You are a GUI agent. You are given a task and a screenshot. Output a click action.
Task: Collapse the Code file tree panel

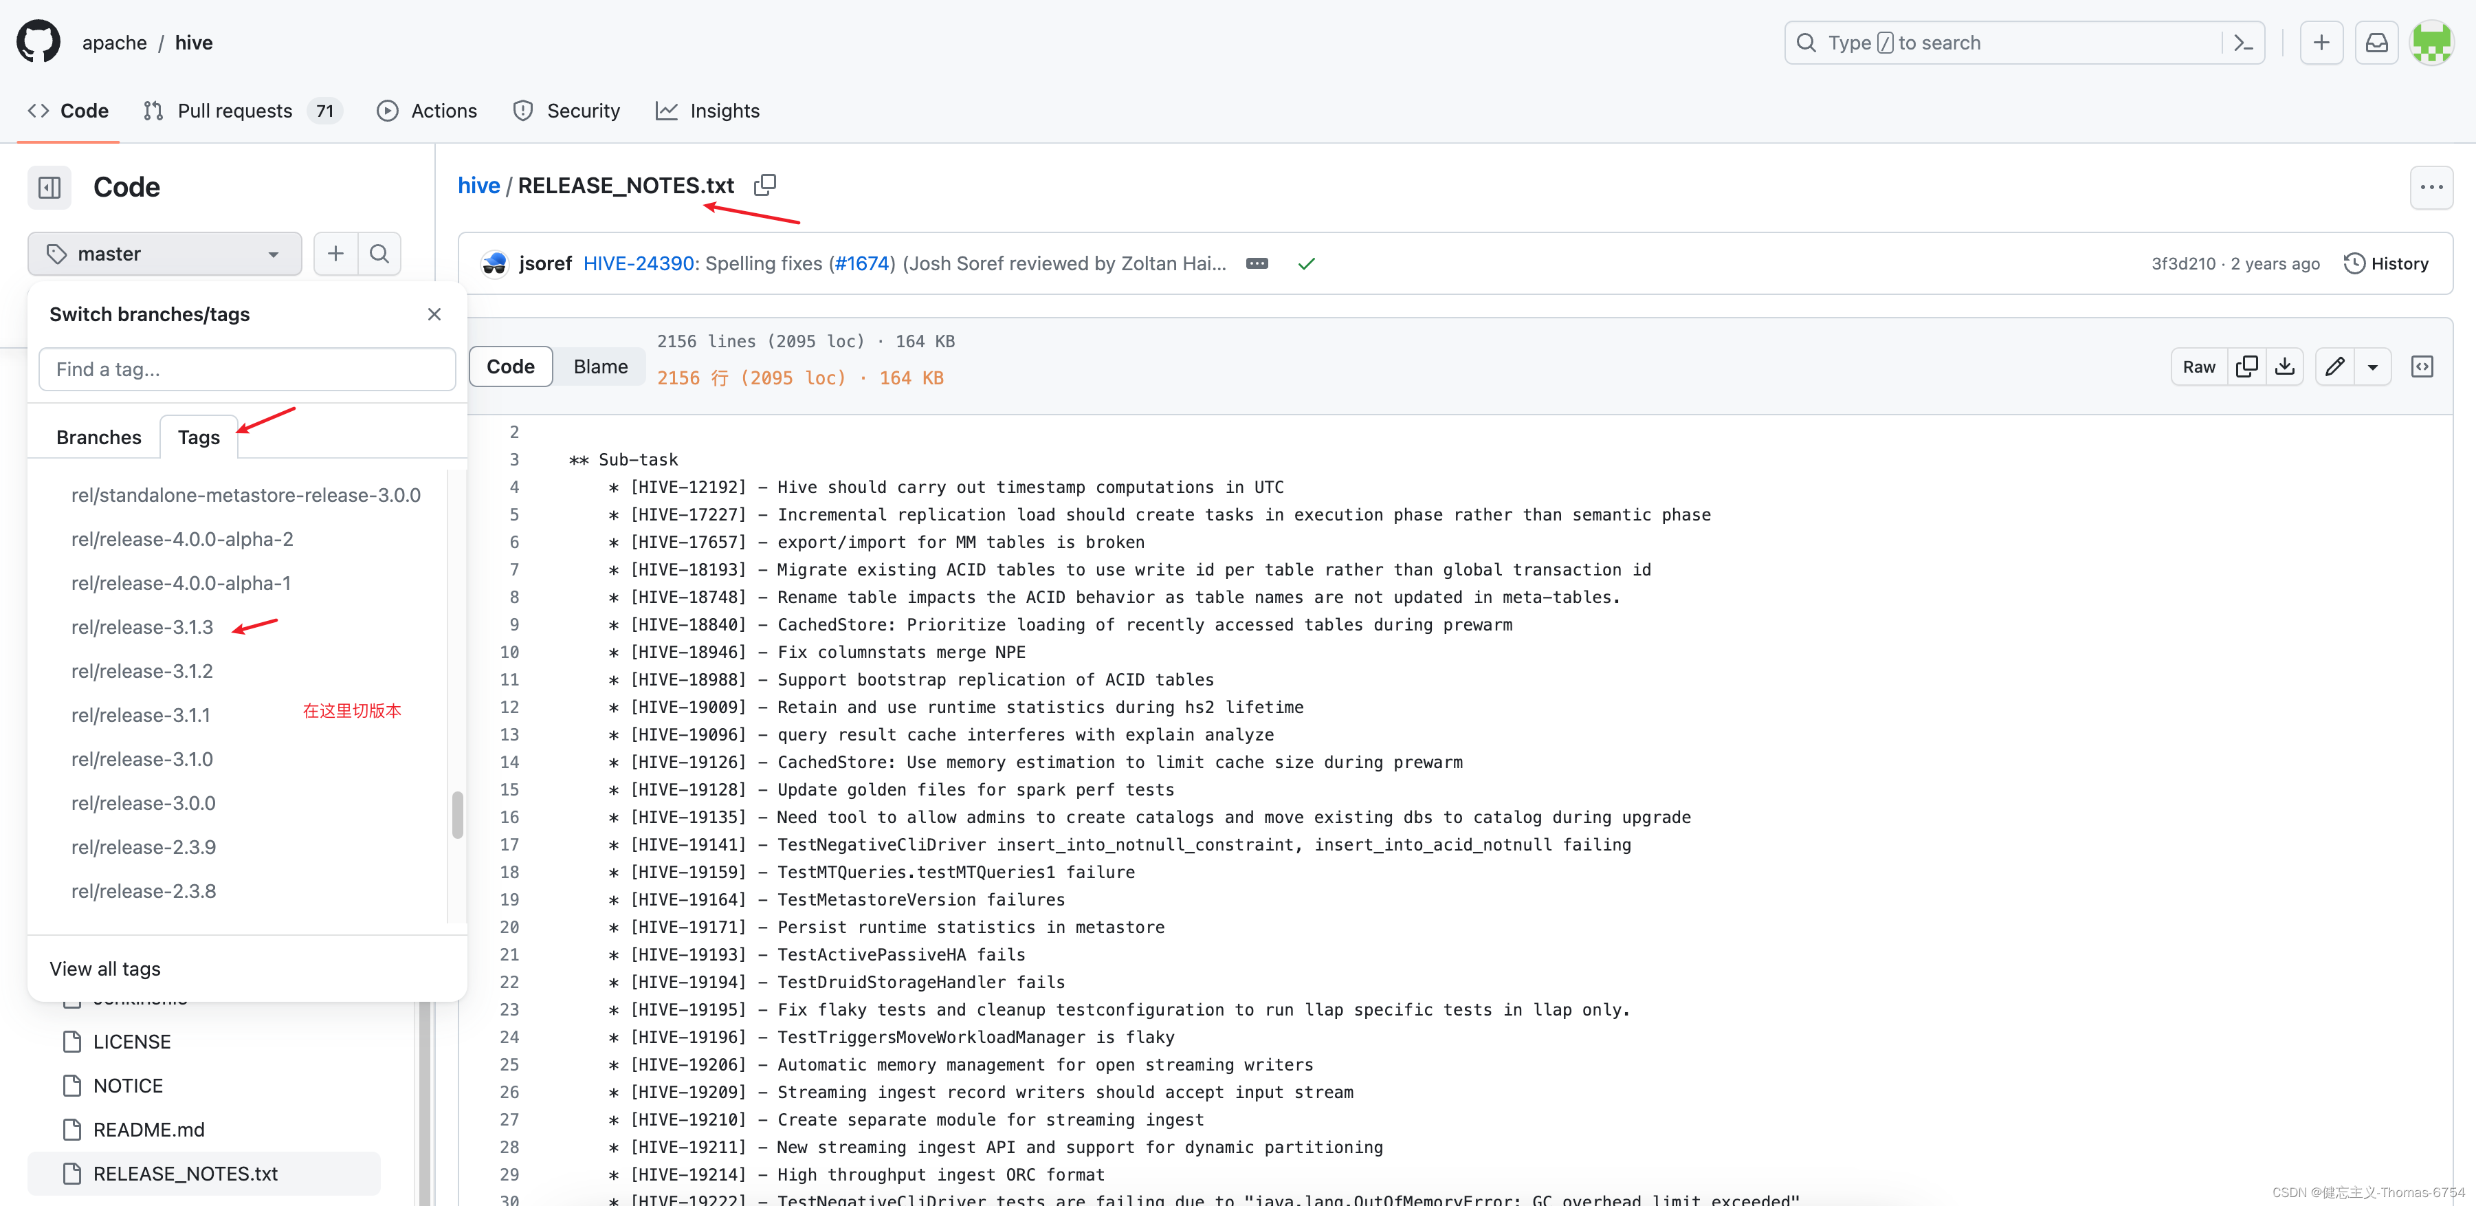(x=49, y=186)
